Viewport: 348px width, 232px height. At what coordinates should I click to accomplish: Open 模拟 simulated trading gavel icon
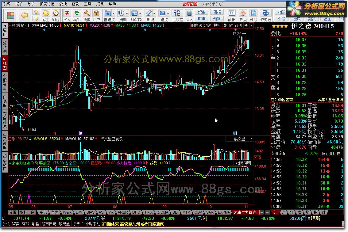pyautogui.click(x=87, y=16)
